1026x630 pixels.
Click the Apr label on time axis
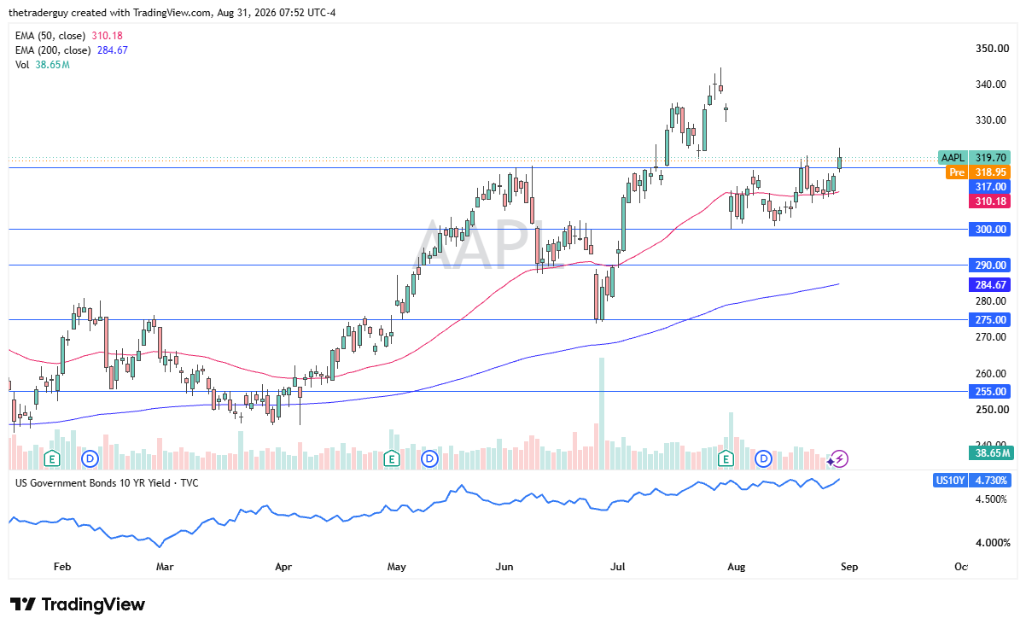284,566
